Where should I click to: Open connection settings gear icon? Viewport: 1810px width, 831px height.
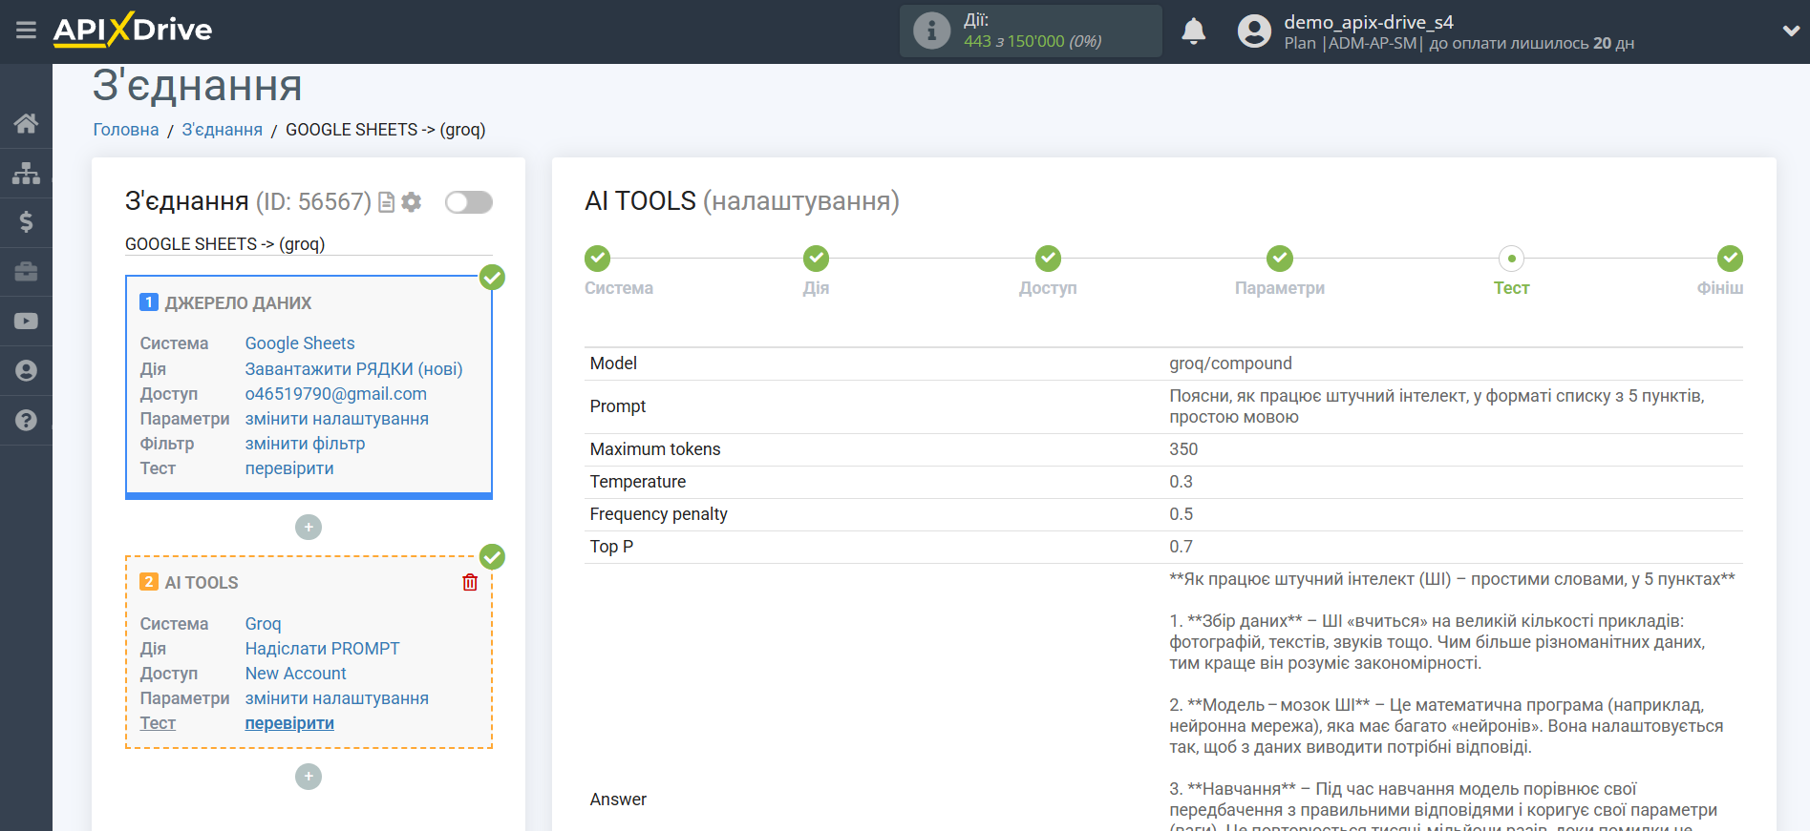click(412, 202)
